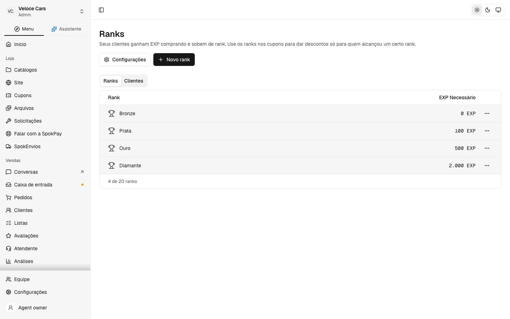Viewport: 510px width, 319px height.
Task: Open actions menu for Ouro rank
Action: [x=487, y=148]
